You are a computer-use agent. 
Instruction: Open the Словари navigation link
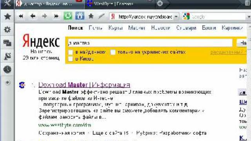[186, 28]
